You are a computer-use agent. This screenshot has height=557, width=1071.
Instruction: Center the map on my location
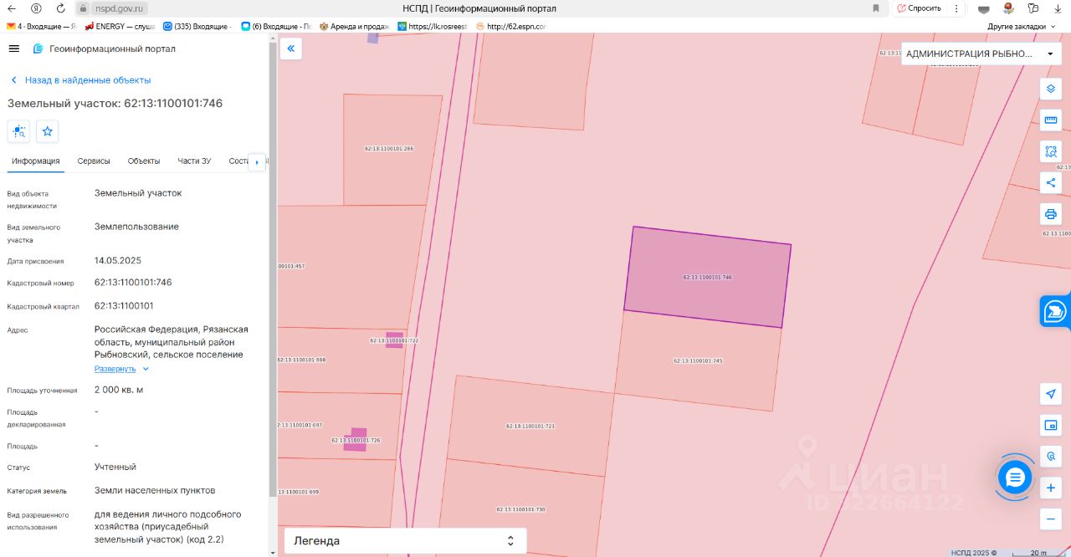(1051, 394)
